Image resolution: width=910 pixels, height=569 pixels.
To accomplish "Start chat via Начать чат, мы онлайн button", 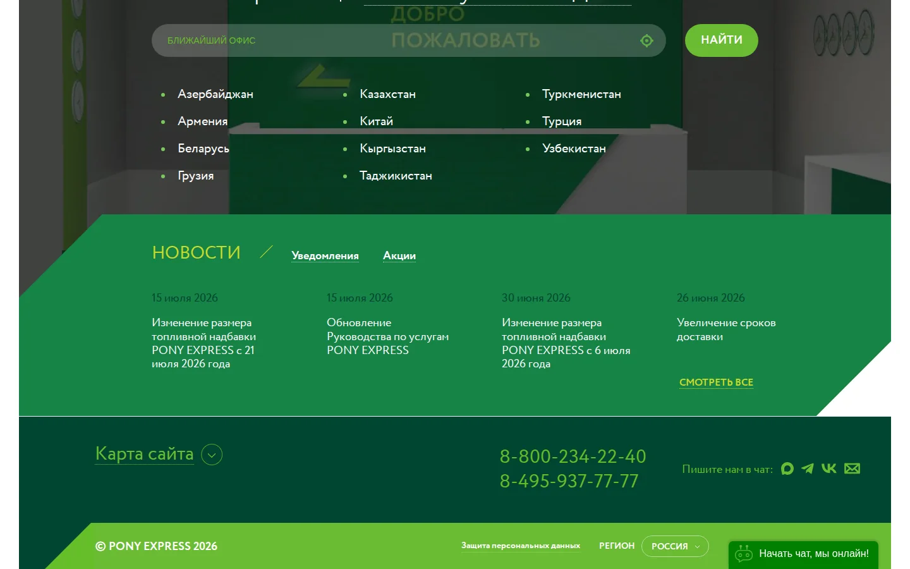I will [x=803, y=554].
